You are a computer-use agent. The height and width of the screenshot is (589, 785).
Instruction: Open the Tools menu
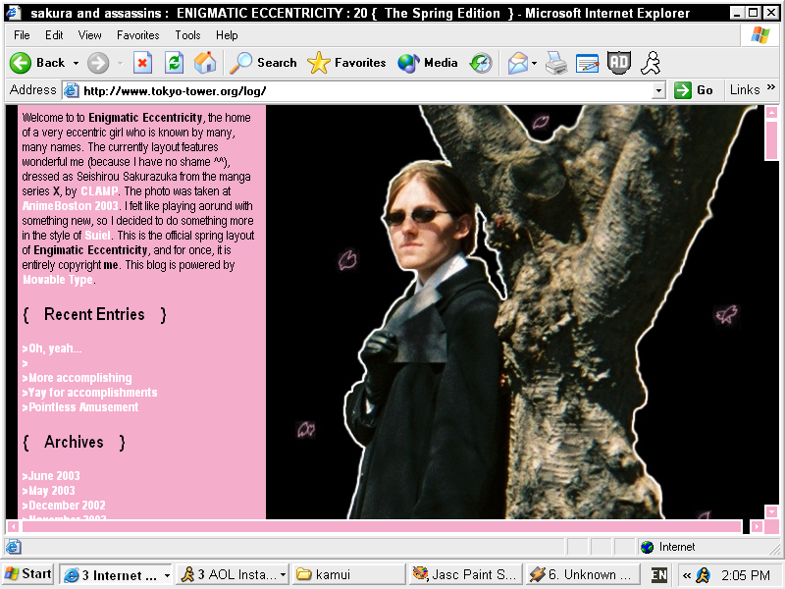pyautogui.click(x=187, y=35)
